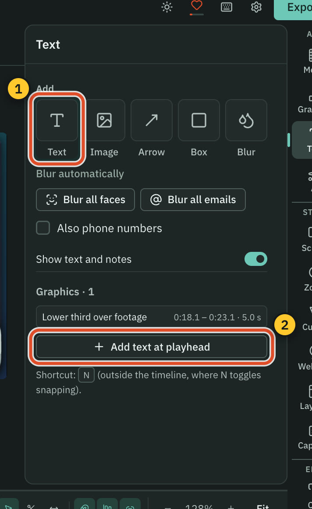Open settings with the gear icon
Viewport: 312px width, 509px height.
256,7
